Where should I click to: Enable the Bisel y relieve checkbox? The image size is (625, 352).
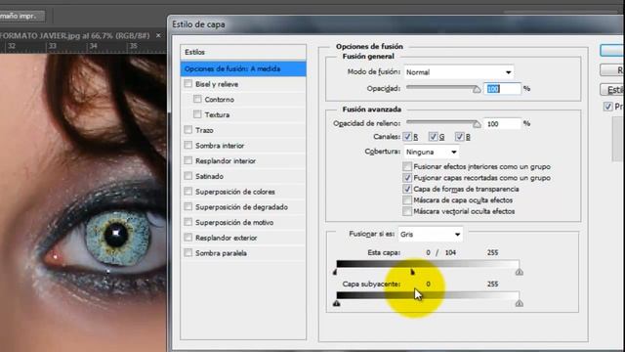188,84
